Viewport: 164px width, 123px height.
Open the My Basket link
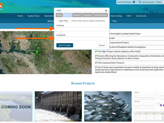[x=148, y=2]
